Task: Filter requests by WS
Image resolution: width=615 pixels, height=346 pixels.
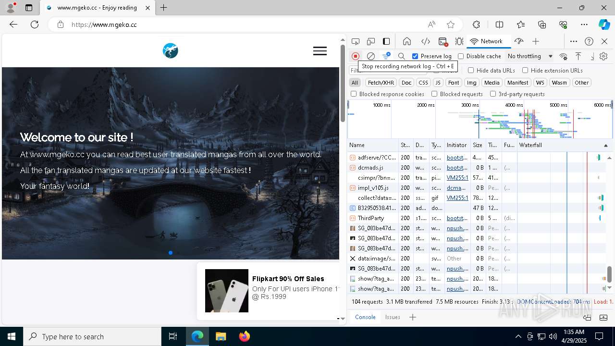Action: tap(540, 83)
